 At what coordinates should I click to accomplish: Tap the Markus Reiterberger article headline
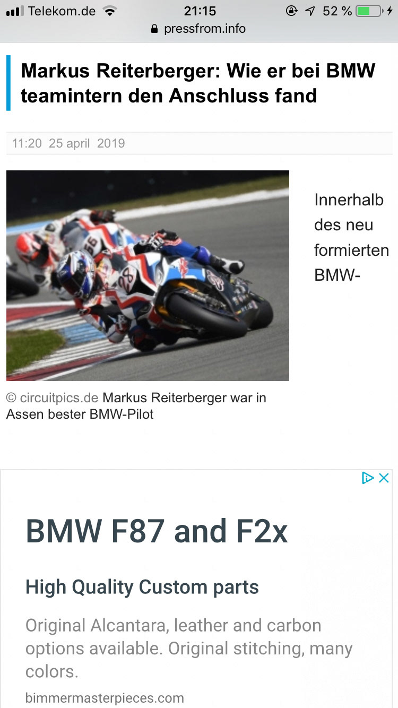(x=198, y=83)
